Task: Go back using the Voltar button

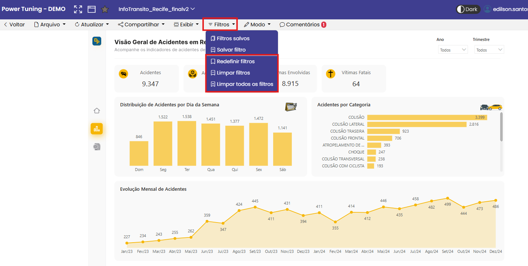Action: 14,24
